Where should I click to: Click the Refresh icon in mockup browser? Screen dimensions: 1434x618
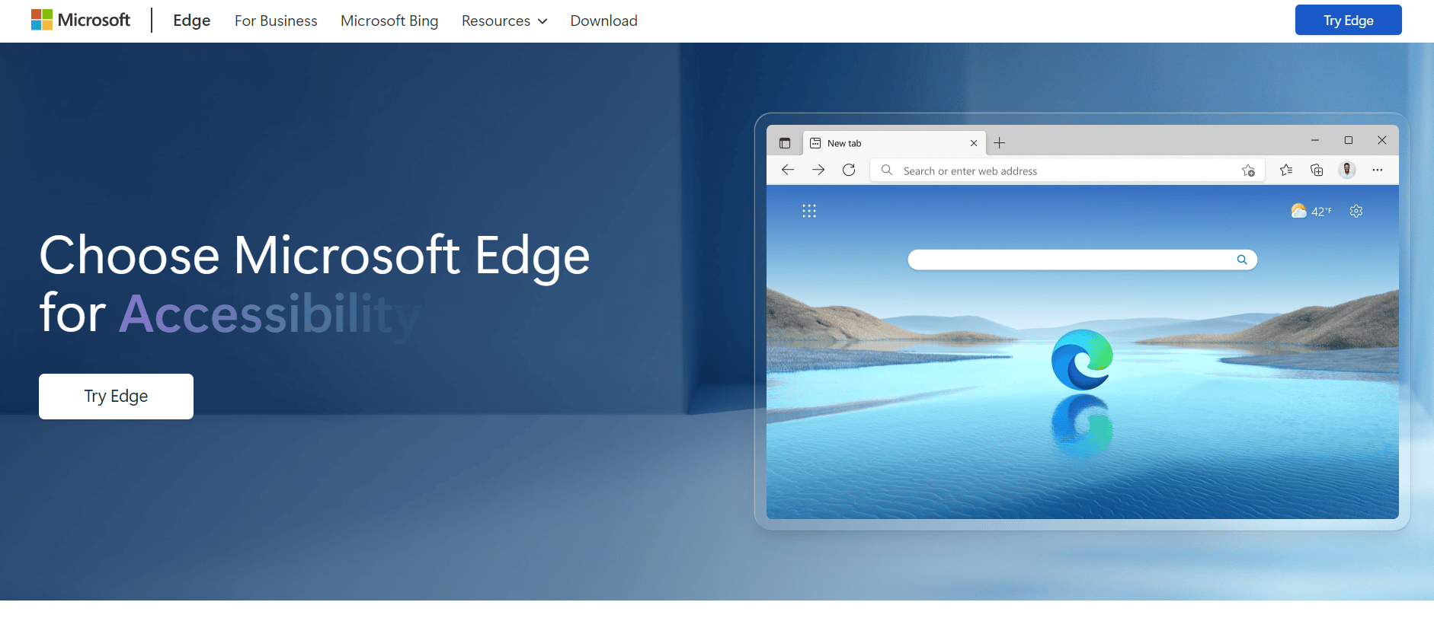tap(849, 170)
